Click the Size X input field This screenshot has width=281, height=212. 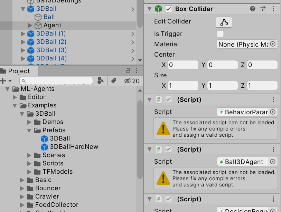pos(183,86)
